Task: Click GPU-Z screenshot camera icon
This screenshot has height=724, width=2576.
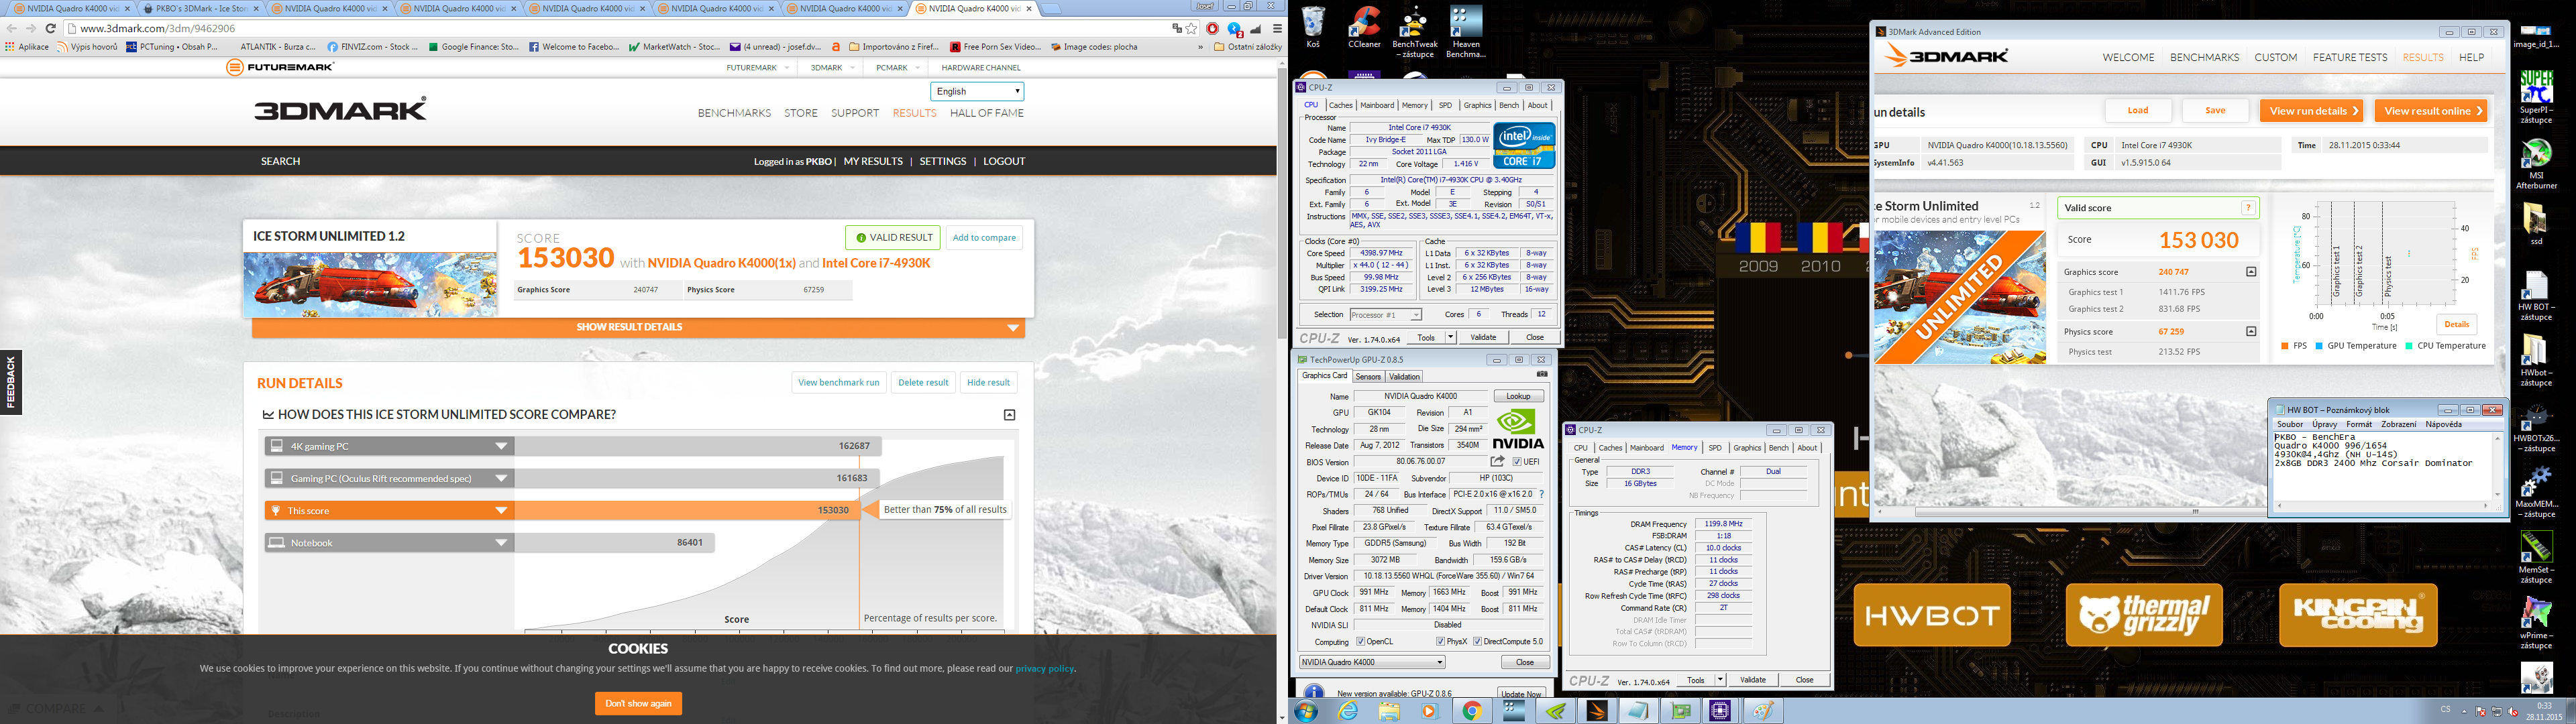Action: coord(1542,374)
